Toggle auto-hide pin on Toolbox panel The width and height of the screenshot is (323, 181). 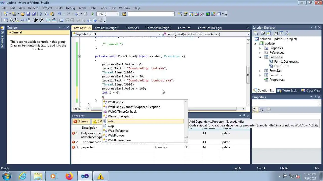point(64,28)
